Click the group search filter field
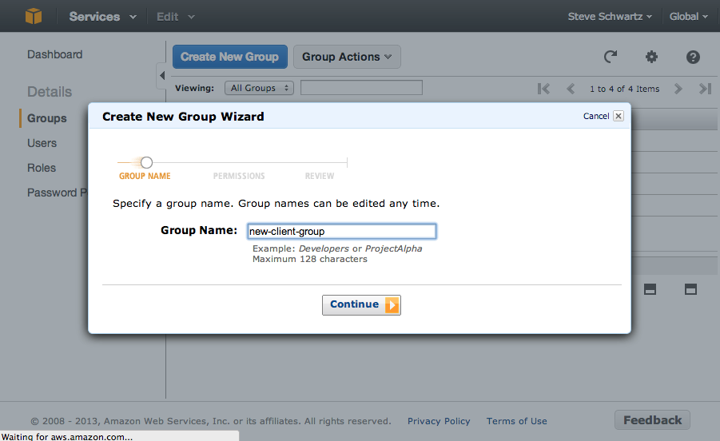Screen dimensions: 720x441 [361, 88]
